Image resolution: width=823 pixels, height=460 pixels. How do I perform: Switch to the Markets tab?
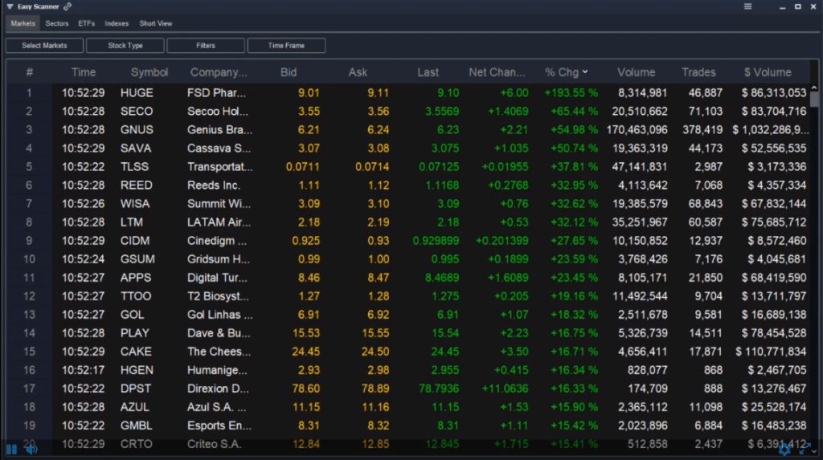click(23, 23)
